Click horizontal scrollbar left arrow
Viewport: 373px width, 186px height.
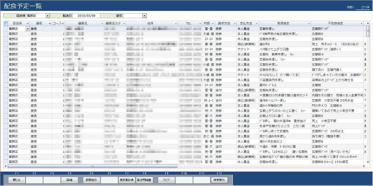pyautogui.click(x=6, y=166)
